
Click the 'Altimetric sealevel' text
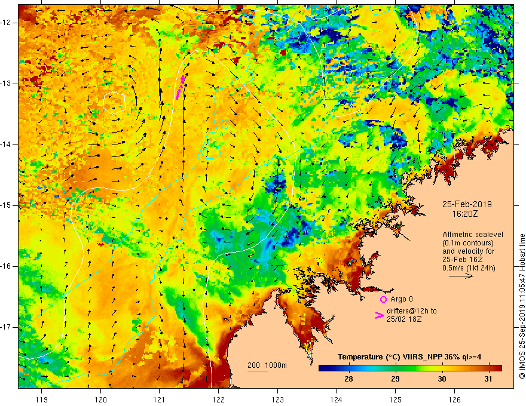(x=473, y=235)
